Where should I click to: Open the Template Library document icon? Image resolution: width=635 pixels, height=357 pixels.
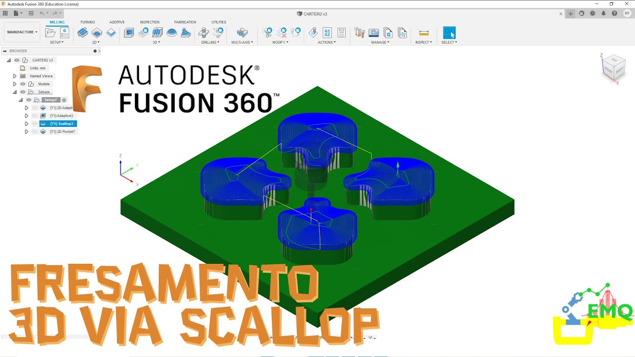click(x=402, y=33)
